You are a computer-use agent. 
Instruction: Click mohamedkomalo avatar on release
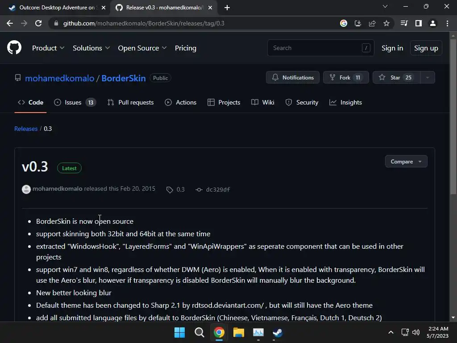(26, 189)
